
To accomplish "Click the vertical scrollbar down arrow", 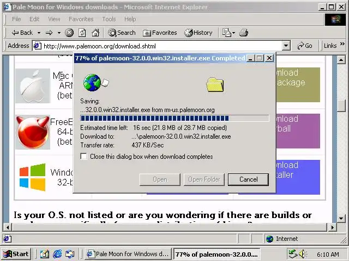I will 341,218.
